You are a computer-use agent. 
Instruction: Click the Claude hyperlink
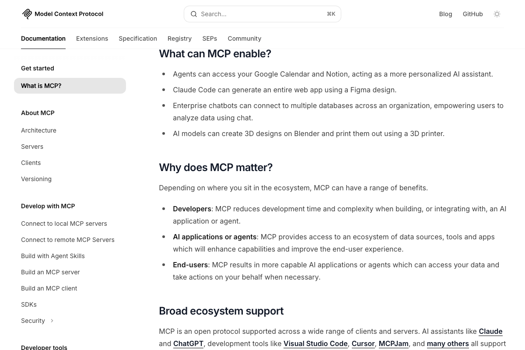pyautogui.click(x=490, y=331)
